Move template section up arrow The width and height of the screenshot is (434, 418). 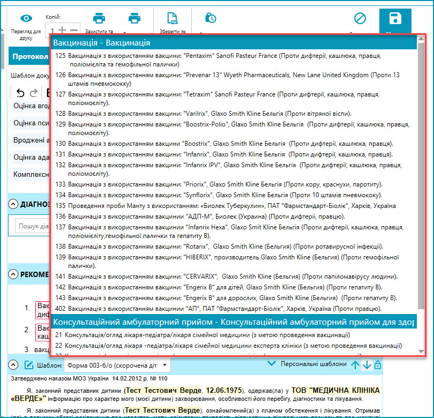click(x=355, y=364)
